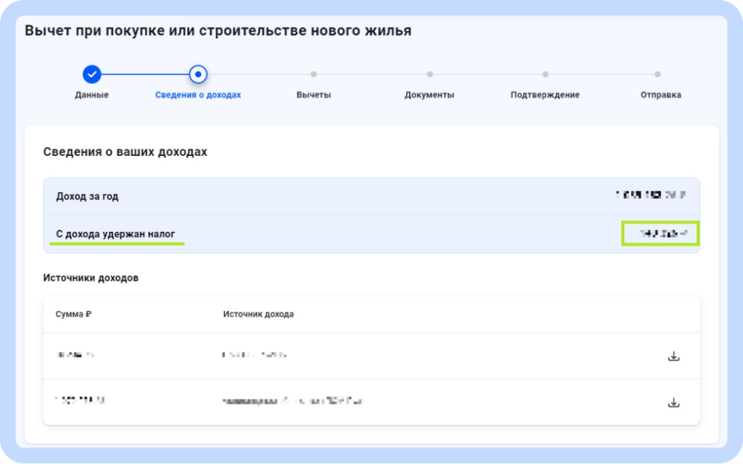
Task: Click the progress line between completed steps
Action: pyautogui.click(x=145, y=73)
